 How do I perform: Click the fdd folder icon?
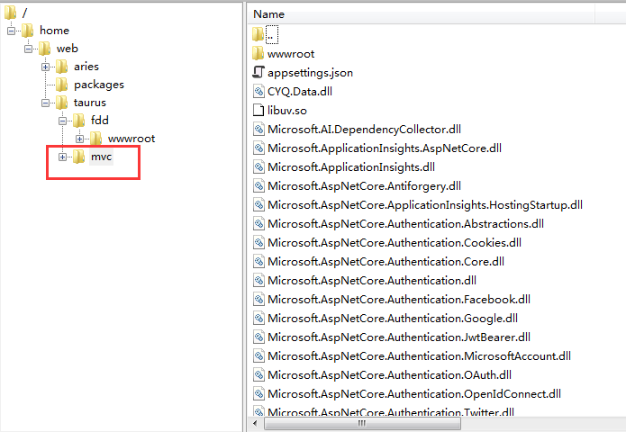click(79, 121)
